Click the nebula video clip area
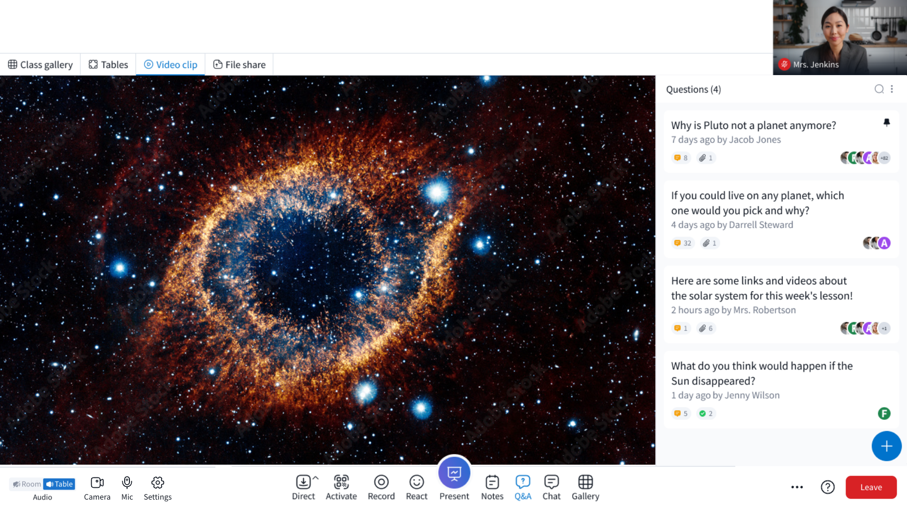The width and height of the screenshot is (907, 510). [327, 270]
